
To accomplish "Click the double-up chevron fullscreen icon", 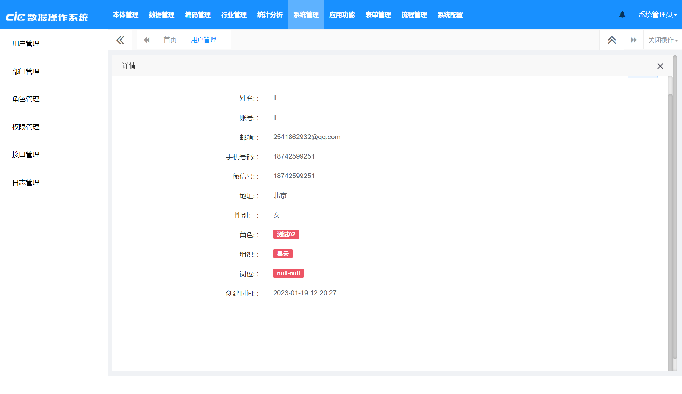I will click(612, 40).
